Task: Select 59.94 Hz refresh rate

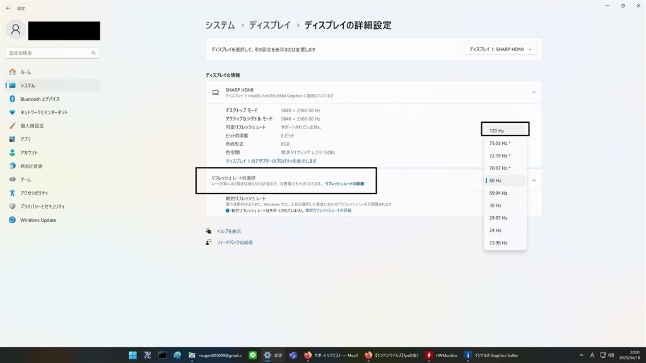Action: 505,193
